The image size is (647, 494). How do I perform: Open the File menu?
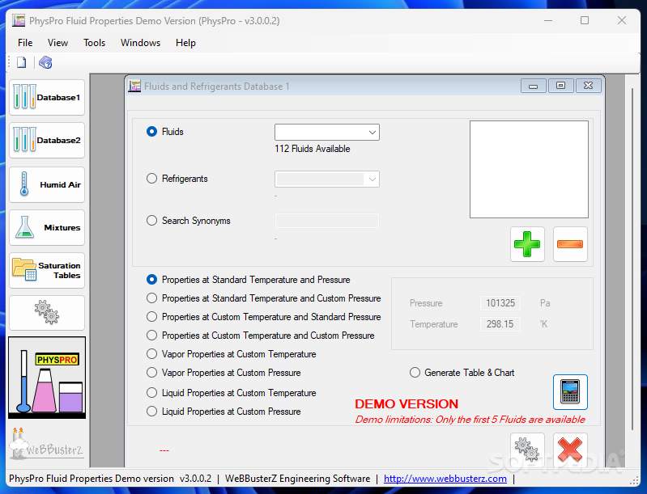[25, 43]
